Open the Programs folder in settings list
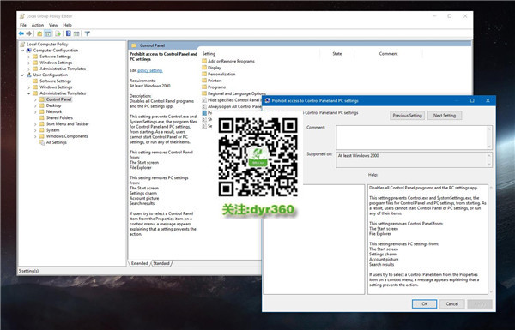 tap(216, 87)
